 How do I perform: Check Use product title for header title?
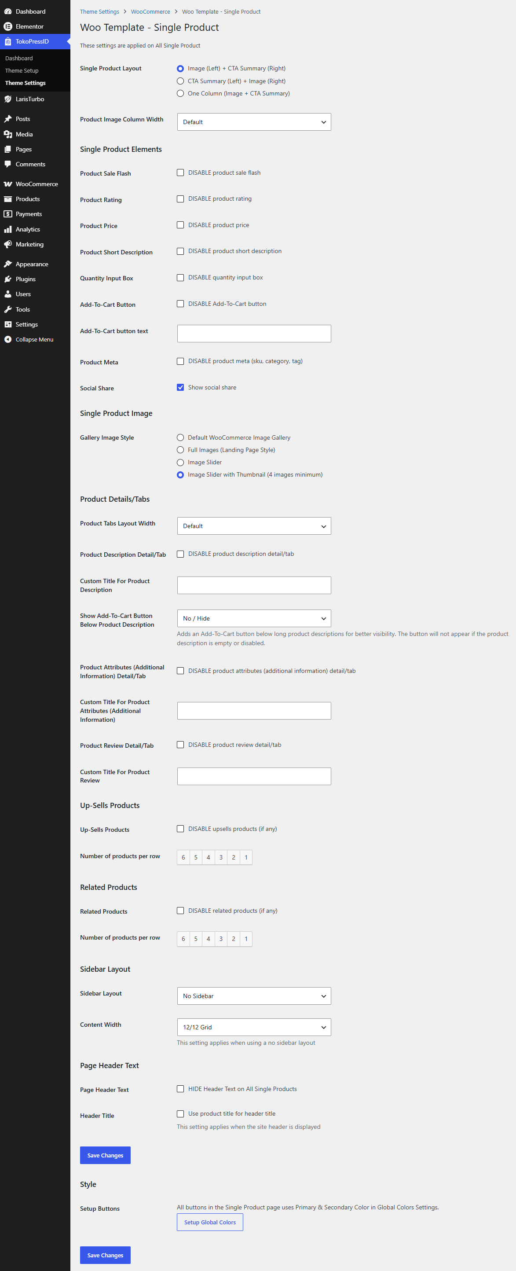[180, 1113]
